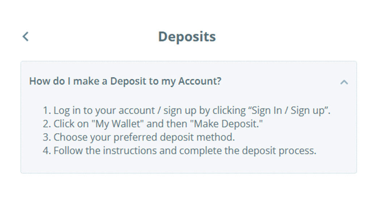
Task: Go back using the left arrow icon
Action: click(x=26, y=36)
